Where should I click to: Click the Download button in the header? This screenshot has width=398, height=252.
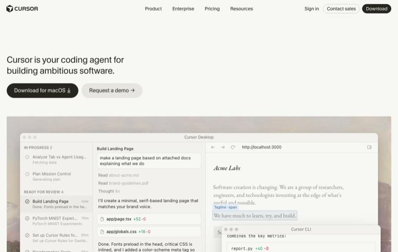pyautogui.click(x=377, y=8)
